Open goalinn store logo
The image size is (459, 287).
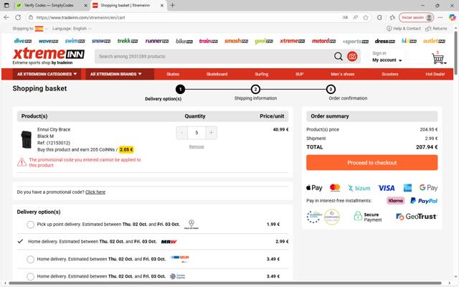264,42
